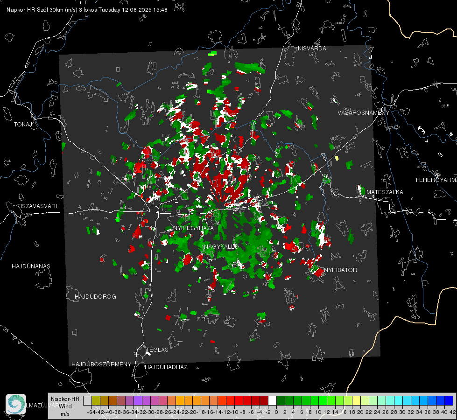Click the FEHÉRGYARMAT city label

click(436, 180)
